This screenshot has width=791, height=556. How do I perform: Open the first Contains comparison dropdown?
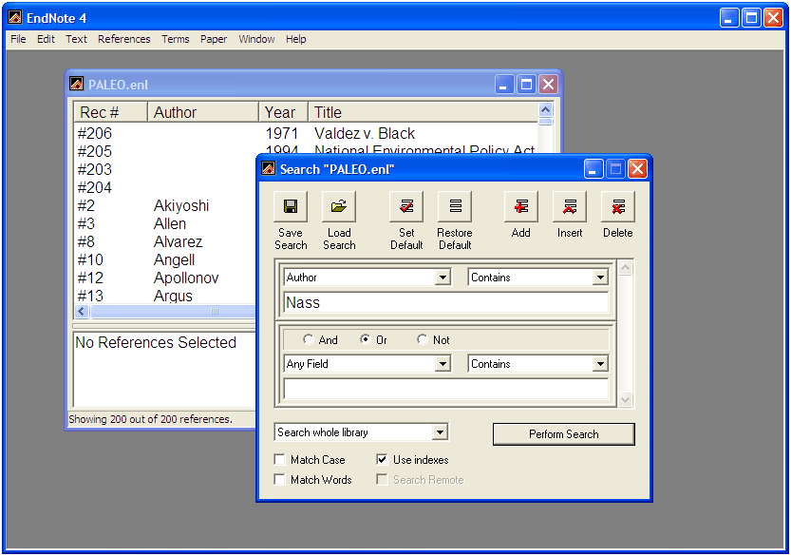tap(600, 278)
